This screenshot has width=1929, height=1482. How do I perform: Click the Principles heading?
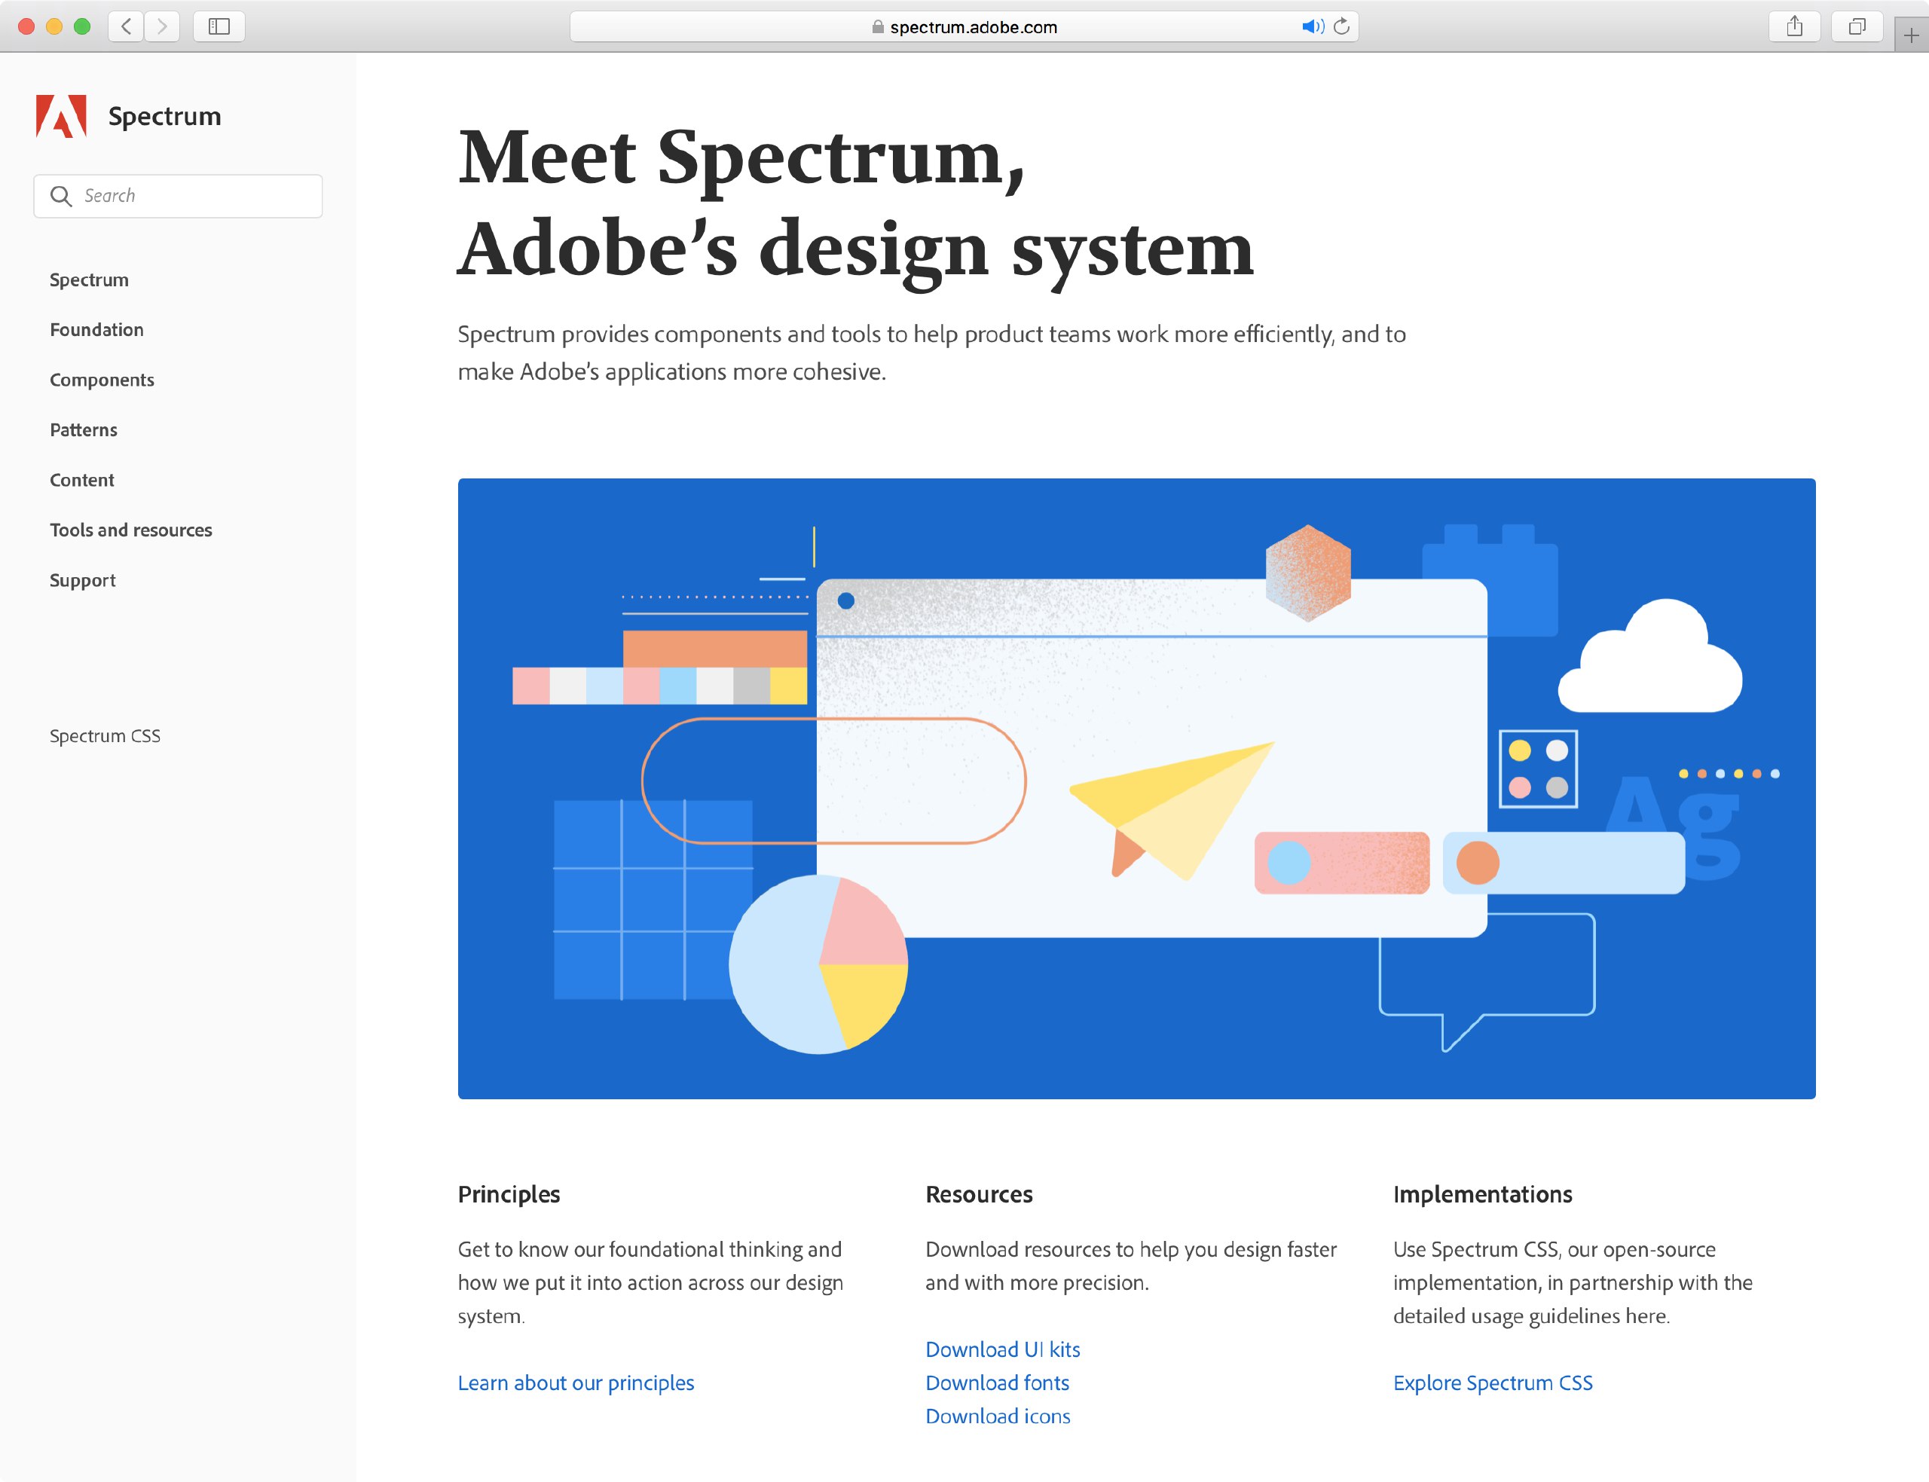click(x=509, y=1194)
